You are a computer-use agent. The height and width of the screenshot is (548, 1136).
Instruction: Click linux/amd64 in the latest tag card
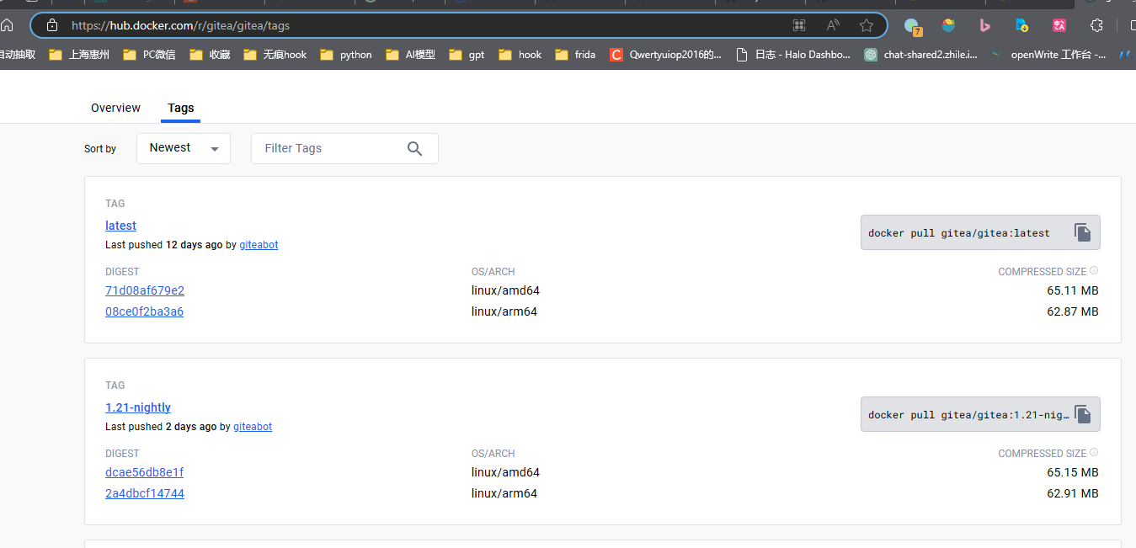point(505,290)
